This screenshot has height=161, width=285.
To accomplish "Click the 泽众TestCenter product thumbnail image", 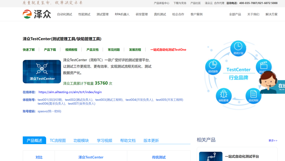I will point(42,72).
